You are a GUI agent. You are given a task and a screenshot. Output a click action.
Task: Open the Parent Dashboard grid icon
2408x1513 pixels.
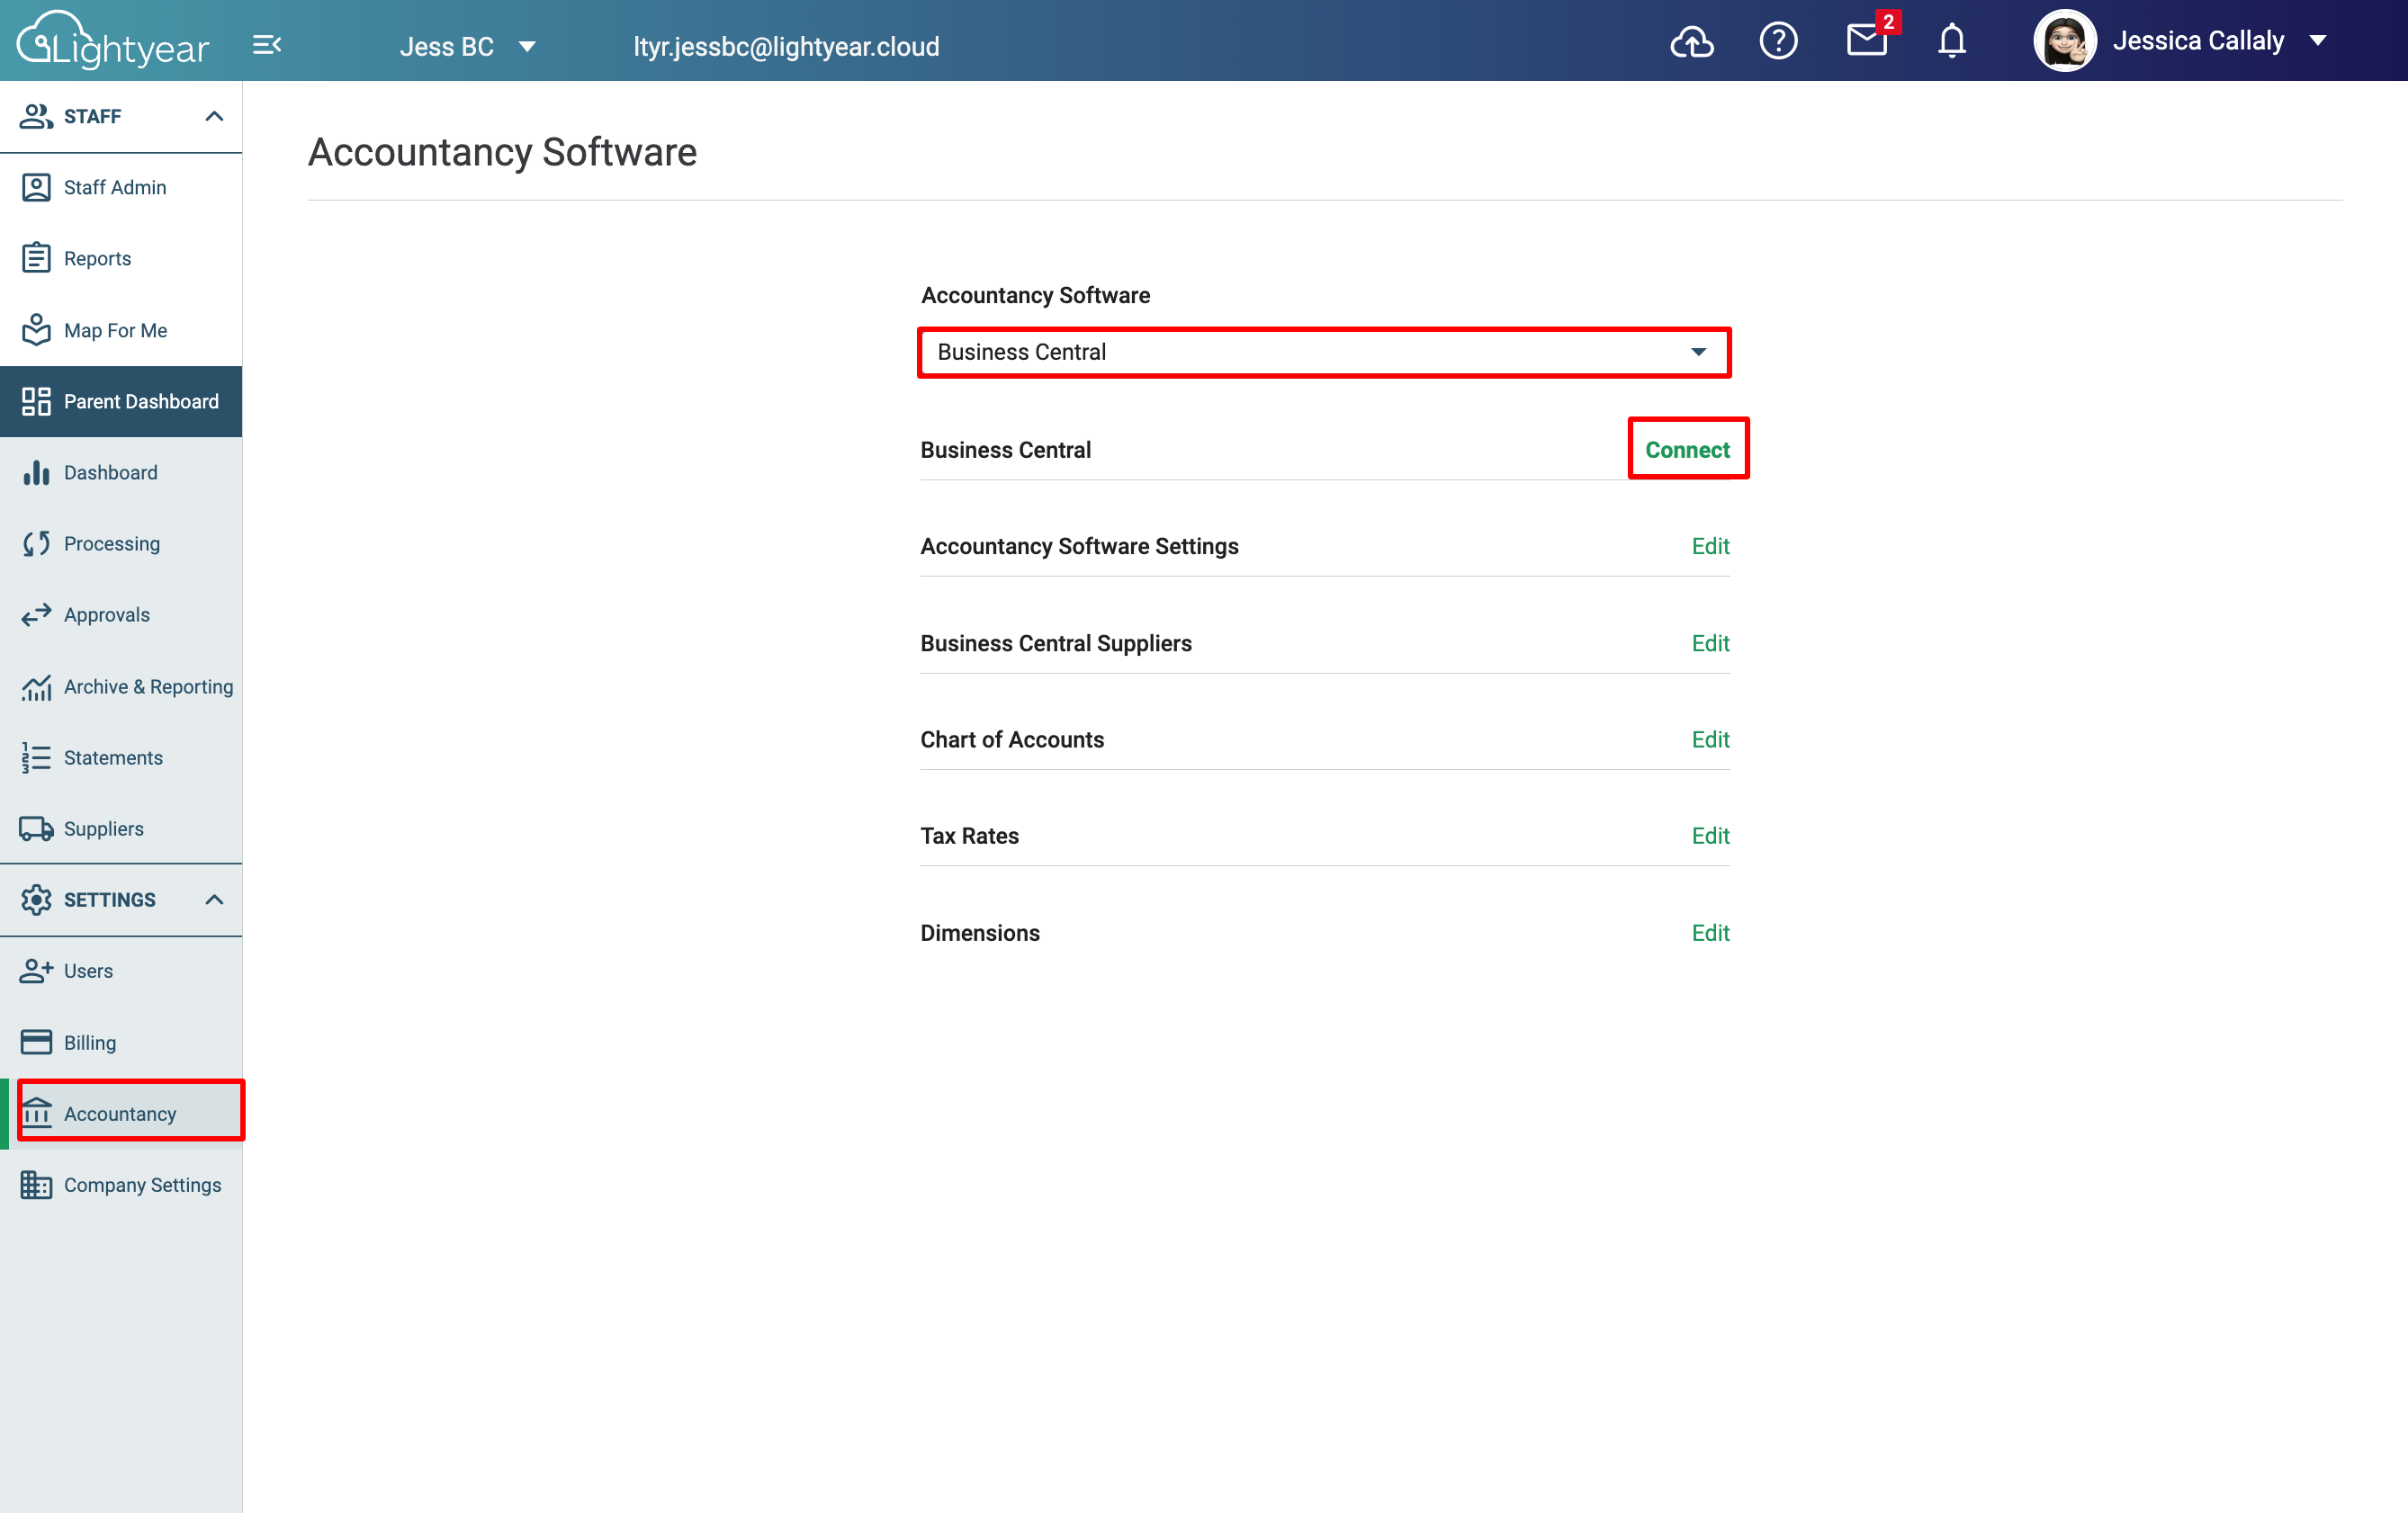tap(36, 400)
